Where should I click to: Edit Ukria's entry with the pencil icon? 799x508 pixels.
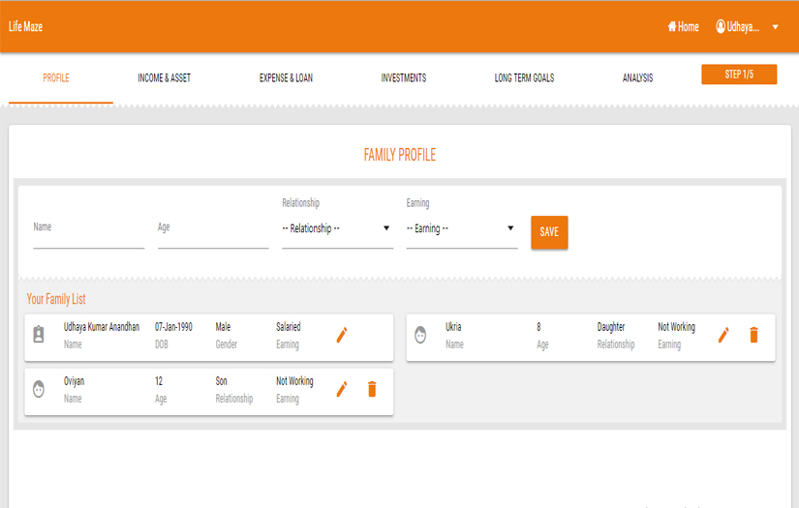click(x=723, y=335)
